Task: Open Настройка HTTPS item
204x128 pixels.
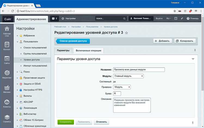Action: 33,90
